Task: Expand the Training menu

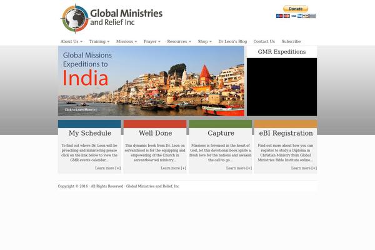Action: (99, 41)
